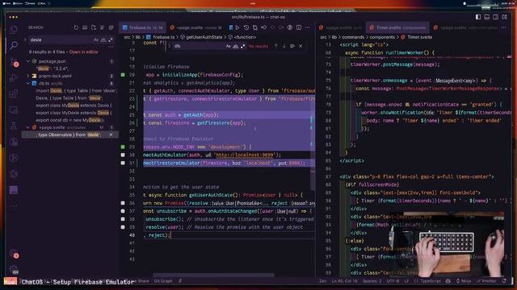Refresh the search results

(x=76, y=27)
